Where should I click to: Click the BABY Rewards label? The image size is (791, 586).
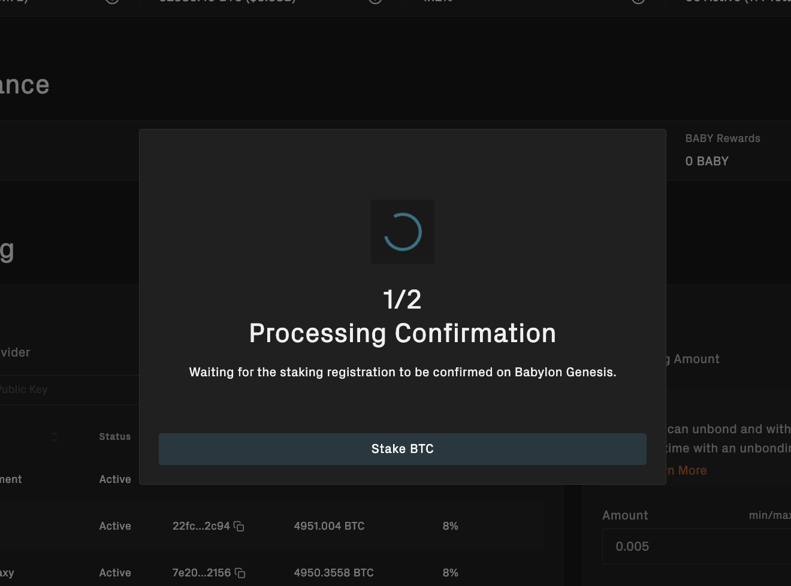pos(723,138)
